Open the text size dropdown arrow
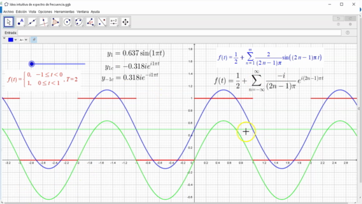This screenshot has height=204, width=362. click(x=26, y=40)
